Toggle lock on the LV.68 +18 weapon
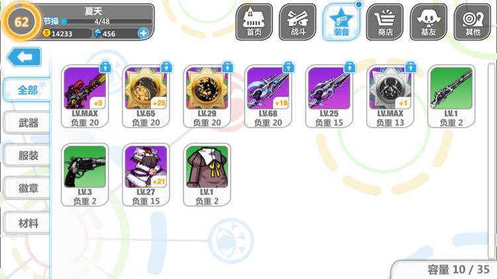The width and height of the screenshot is (497, 279). 288,67
